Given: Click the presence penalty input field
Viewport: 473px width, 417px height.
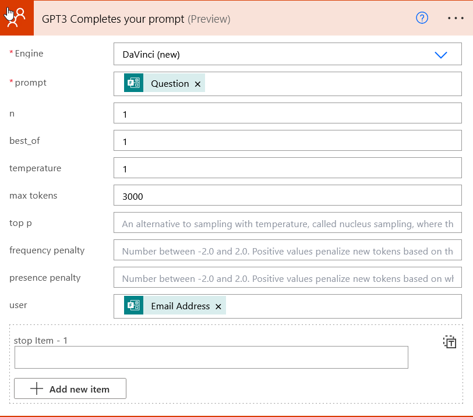Looking at the screenshot, I should pyautogui.click(x=288, y=277).
